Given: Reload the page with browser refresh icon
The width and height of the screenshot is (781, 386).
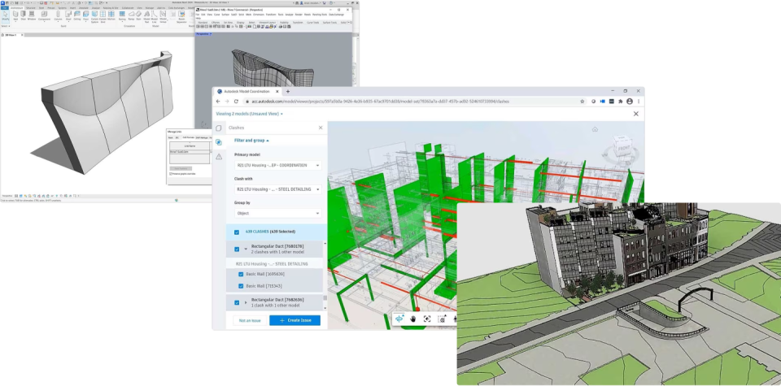Looking at the screenshot, I should [x=236, y=102].
